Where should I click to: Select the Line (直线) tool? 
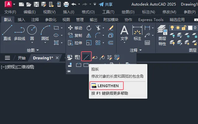7,33
